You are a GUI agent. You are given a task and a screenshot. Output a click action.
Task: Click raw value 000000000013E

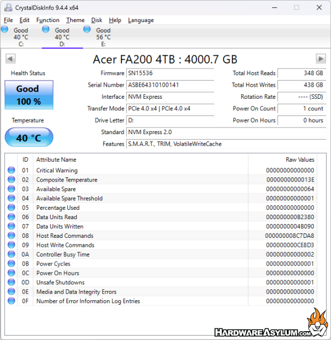(290, 180)
